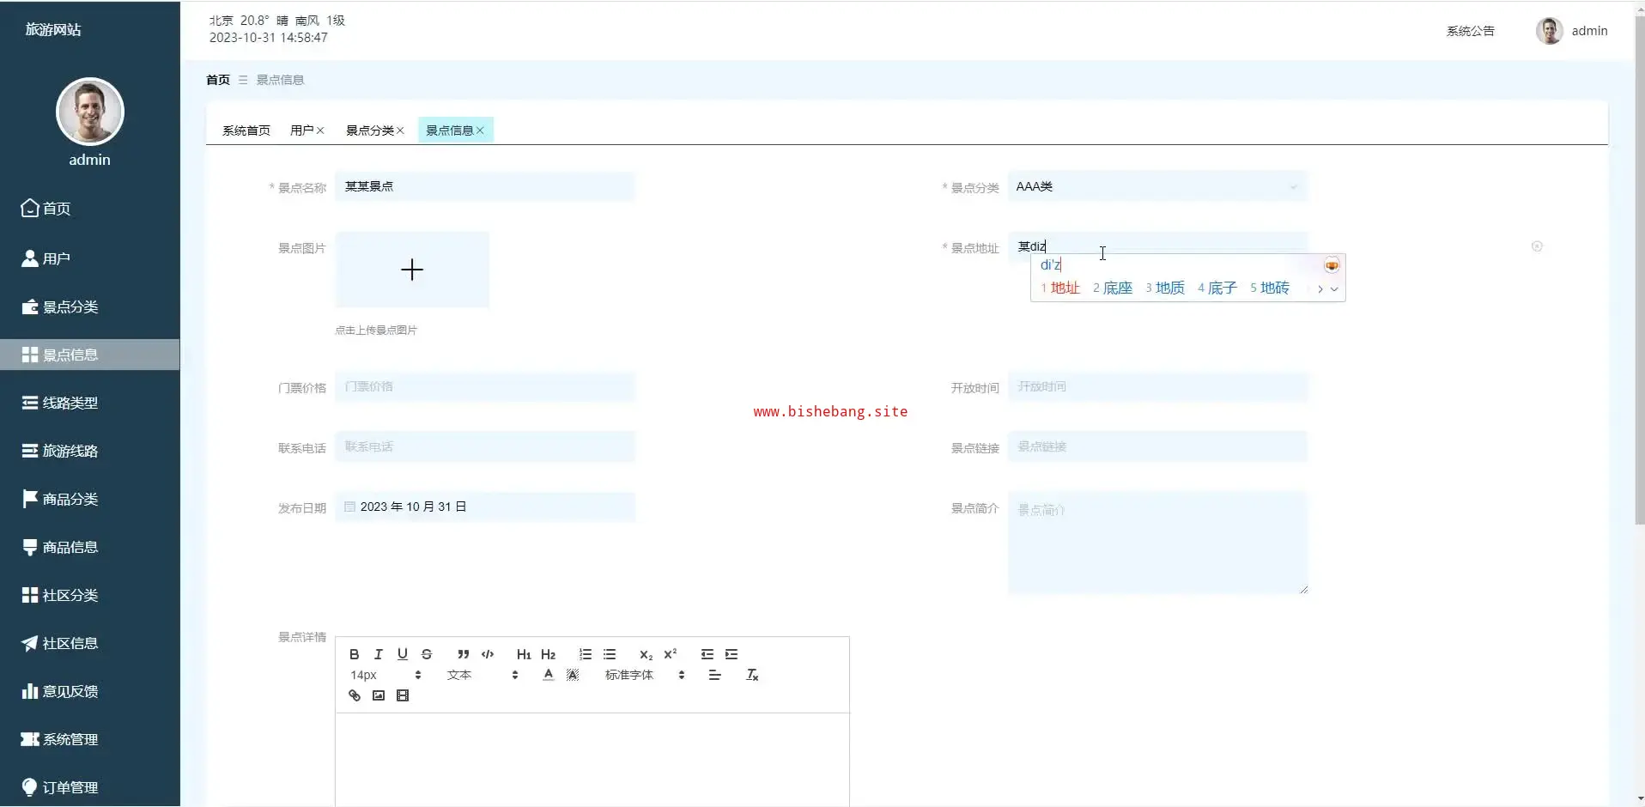Click the Sogou IME logo icon

[1332, 265]
